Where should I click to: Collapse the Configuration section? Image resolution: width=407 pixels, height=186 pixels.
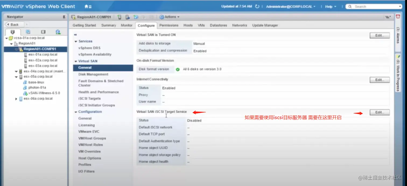click(76, 112)
